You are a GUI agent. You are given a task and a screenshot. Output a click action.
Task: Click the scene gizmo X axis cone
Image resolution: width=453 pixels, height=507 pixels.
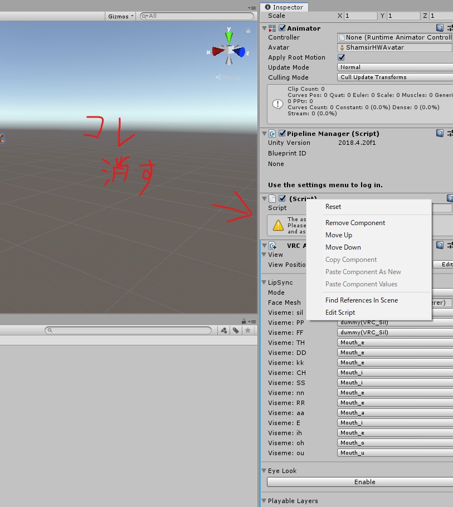[217, 51]
